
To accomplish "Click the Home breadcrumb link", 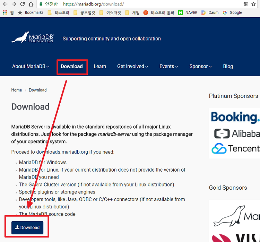I will point(17,90).
